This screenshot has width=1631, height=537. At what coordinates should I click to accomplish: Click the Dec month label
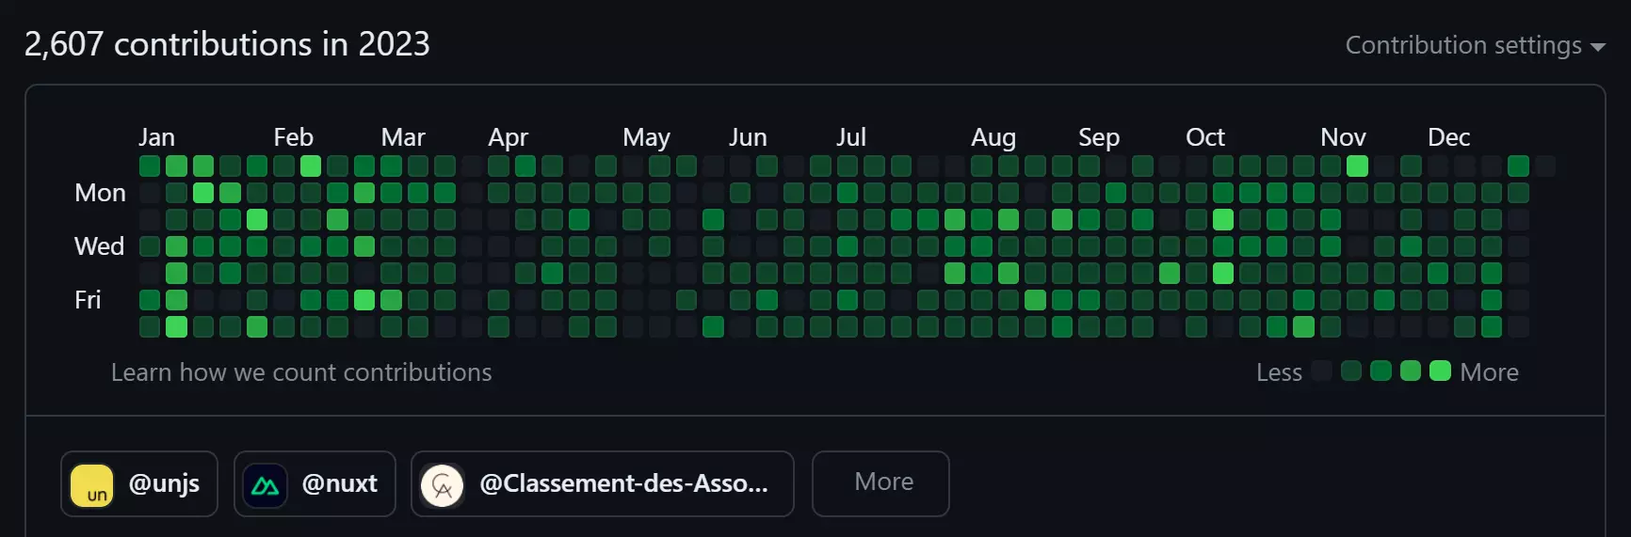(x=1448, y=137)
